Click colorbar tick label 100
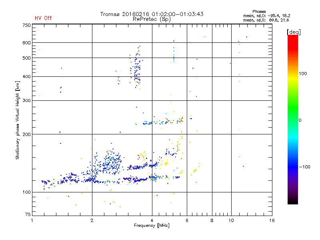Screen dimensions: 320x240 pyautogui.click(x=303, y=74)
